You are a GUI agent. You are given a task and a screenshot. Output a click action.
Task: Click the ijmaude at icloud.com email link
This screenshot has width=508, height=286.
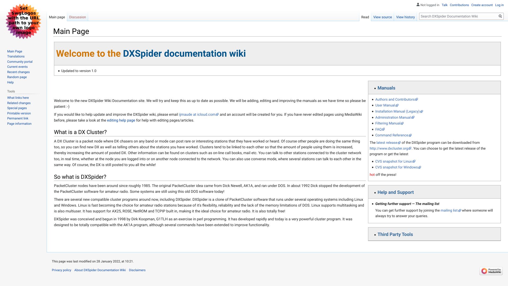(199, 114)
